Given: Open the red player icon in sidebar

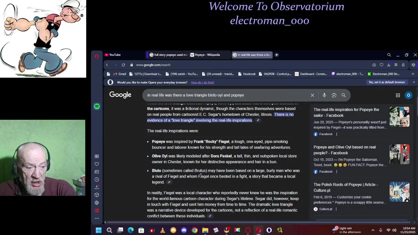Looking at the screenshot, I should tap(97, 211).
